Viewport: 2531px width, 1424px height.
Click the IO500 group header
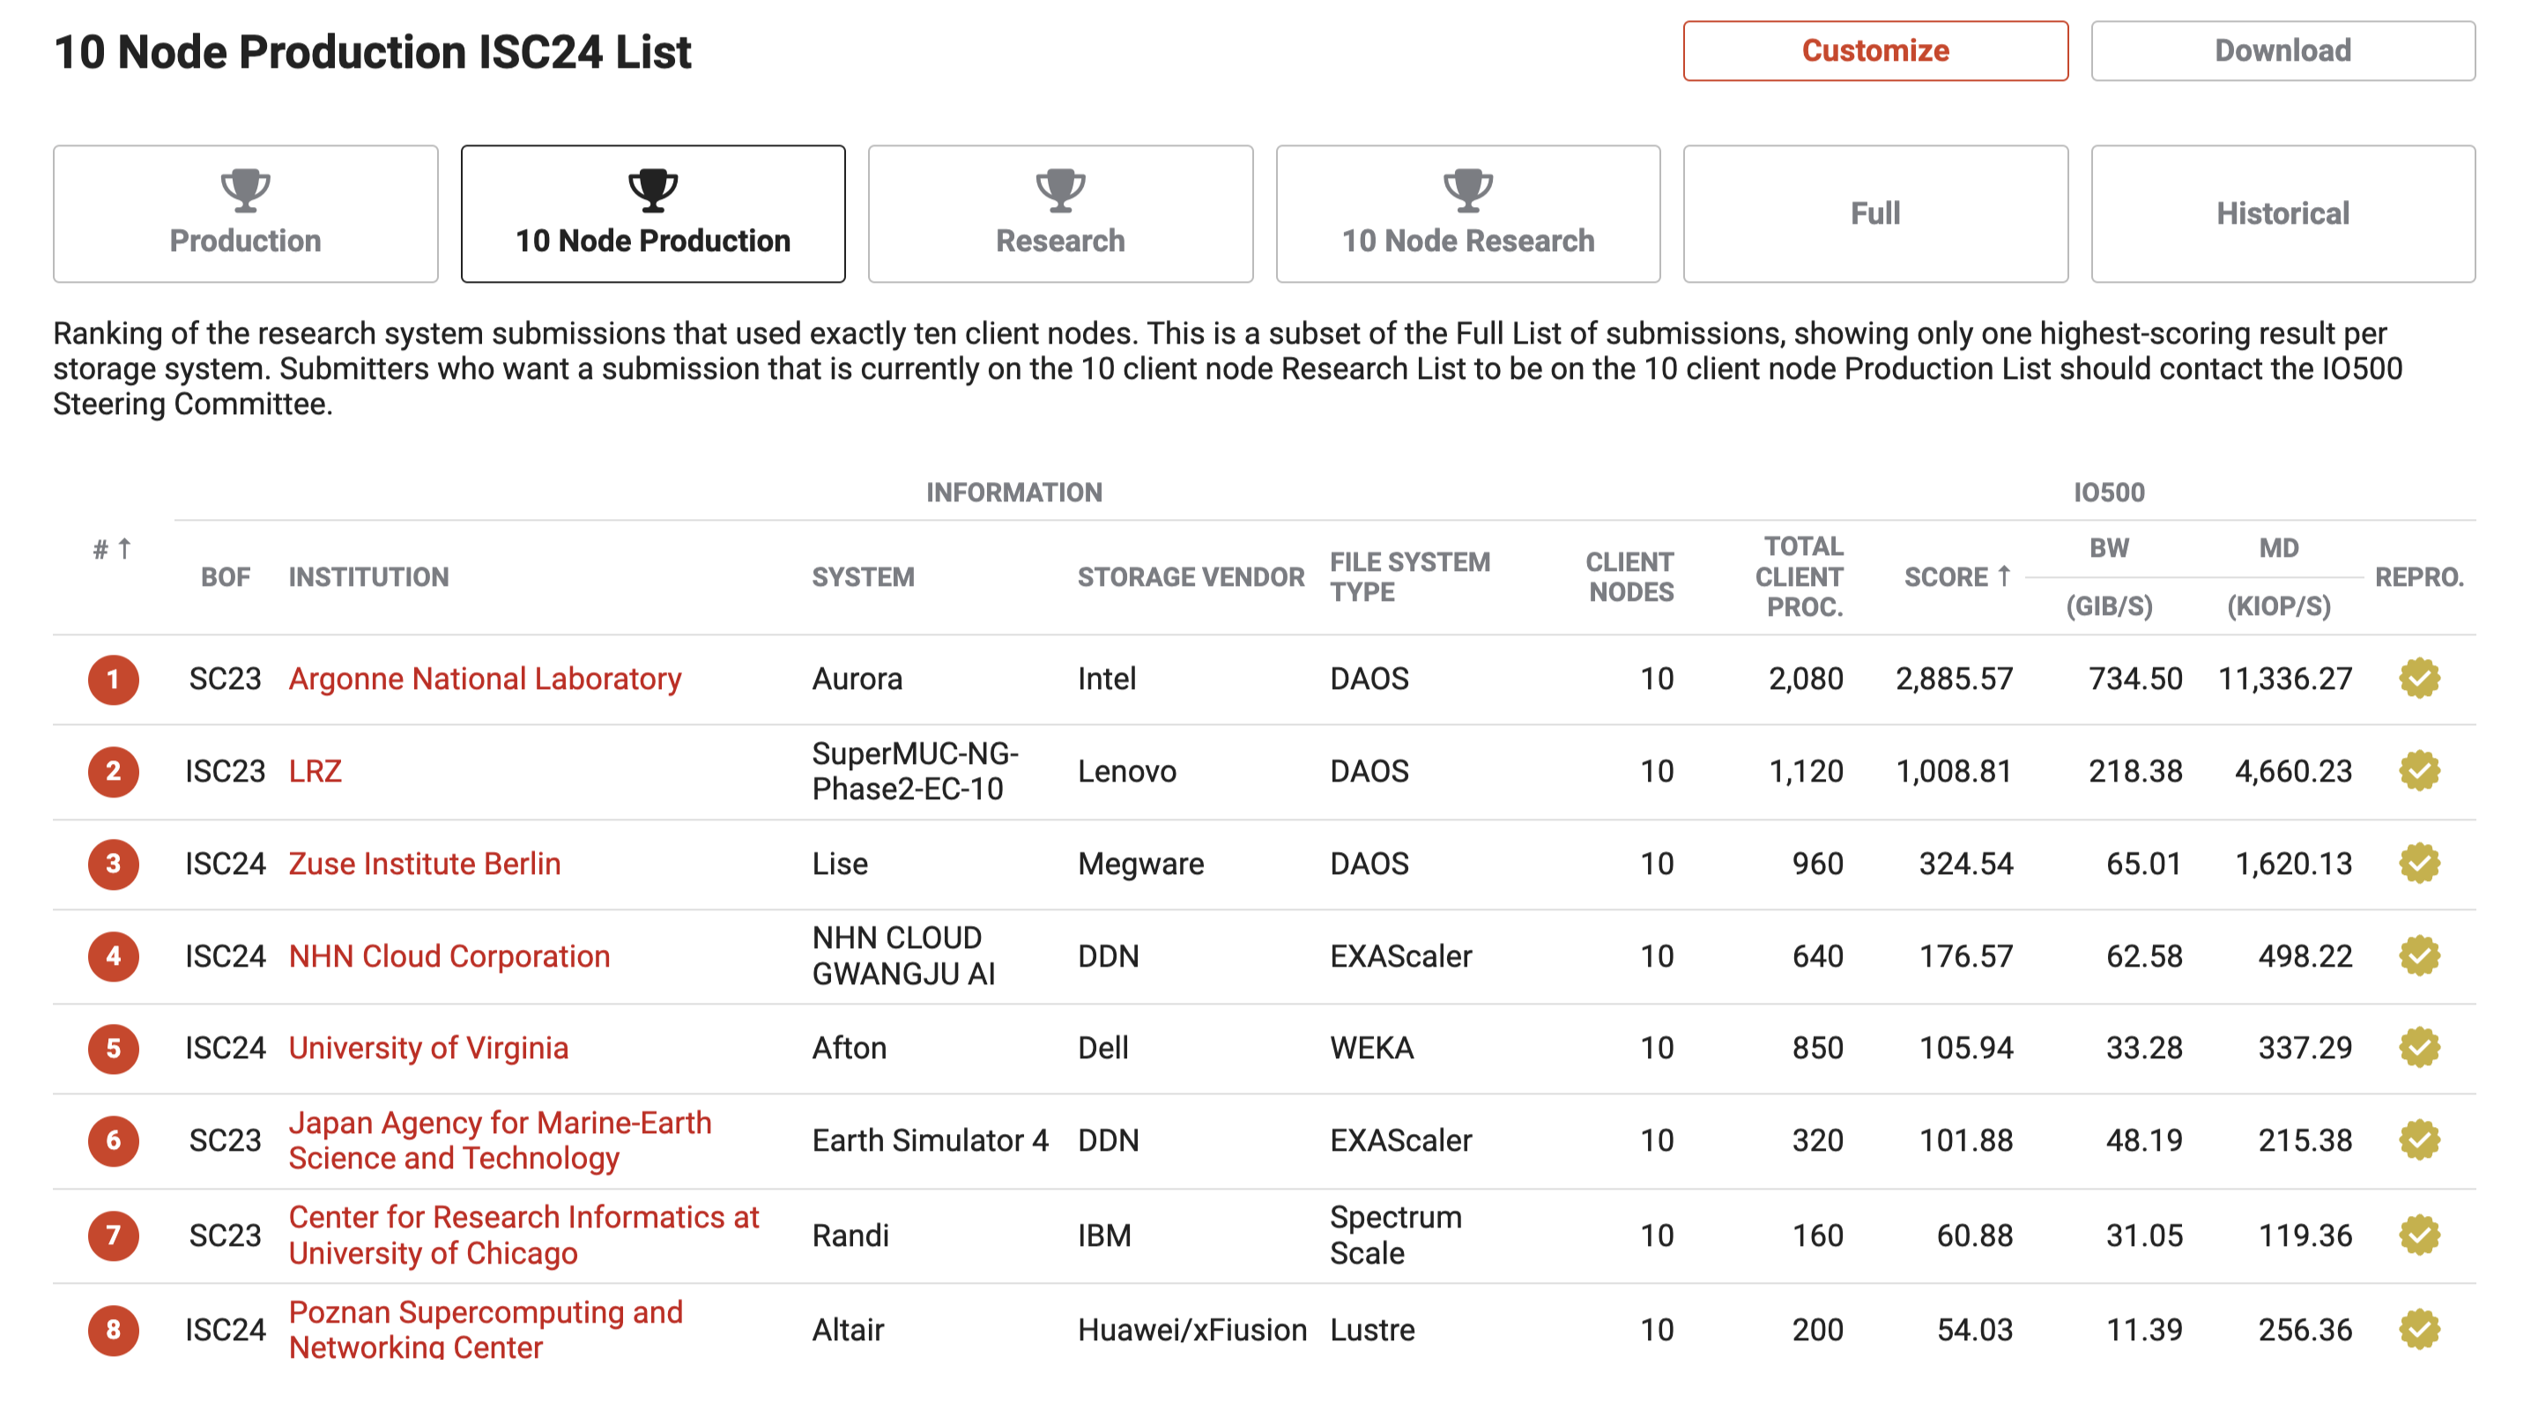2109,493
